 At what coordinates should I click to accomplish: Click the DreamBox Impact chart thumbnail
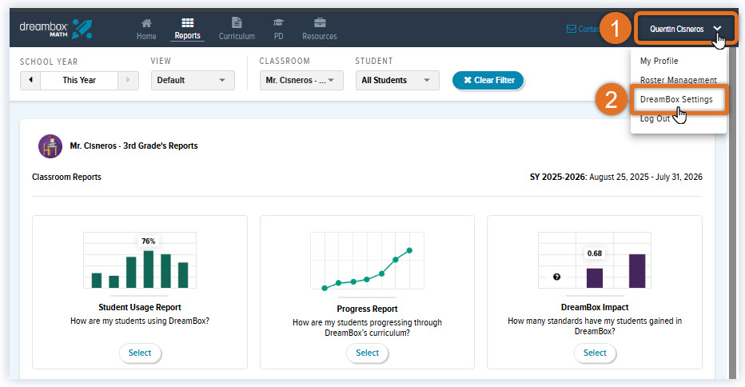click(x=595, y=260)
